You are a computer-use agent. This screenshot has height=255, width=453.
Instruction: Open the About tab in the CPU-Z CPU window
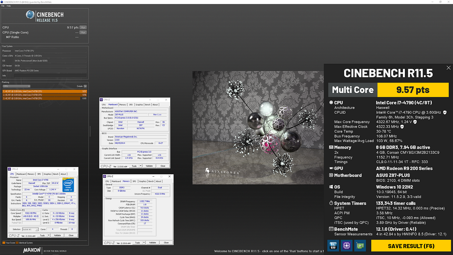point(63,174)
